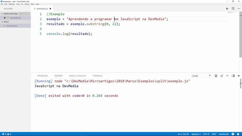The height and width of the screenshot is (136, 242).
Task: Go to line via Ln 2, Col 35
Action: (x=183, y=134)
